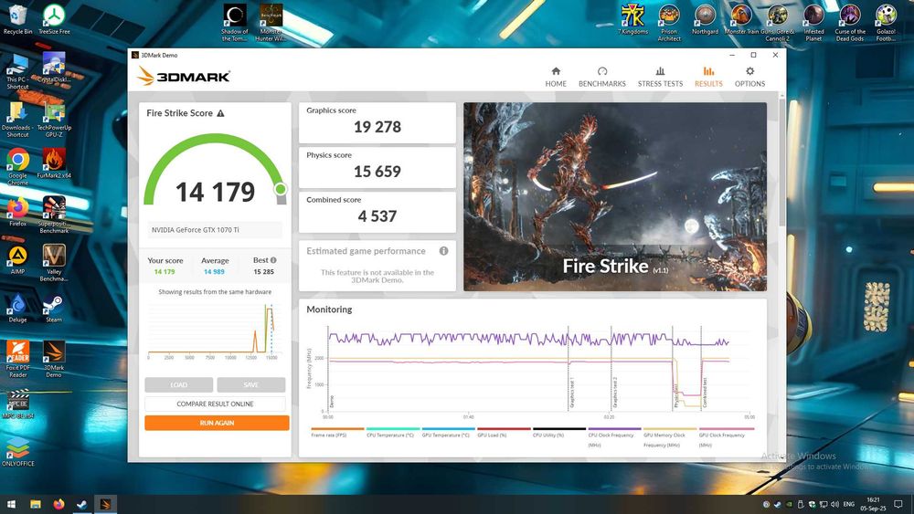Select the ONLYOFFICE desktop icon

pyautogui.click(x=18, y=452)
